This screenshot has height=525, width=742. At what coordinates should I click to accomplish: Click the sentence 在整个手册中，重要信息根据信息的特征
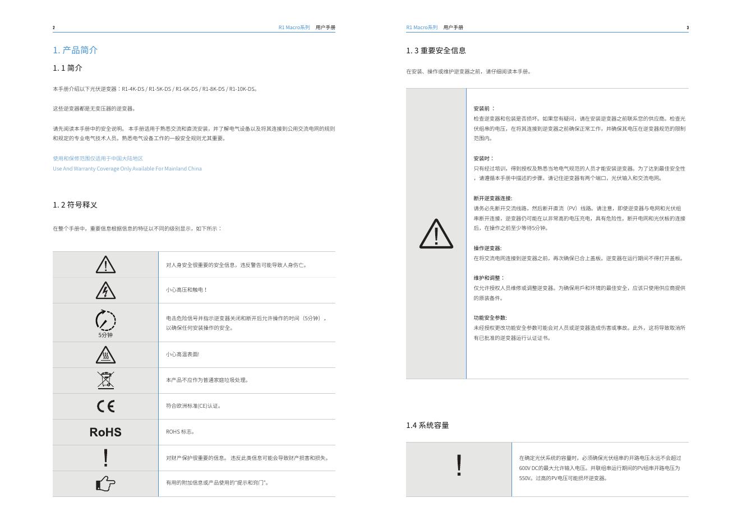pyautogui.click(x=137, y=228)
